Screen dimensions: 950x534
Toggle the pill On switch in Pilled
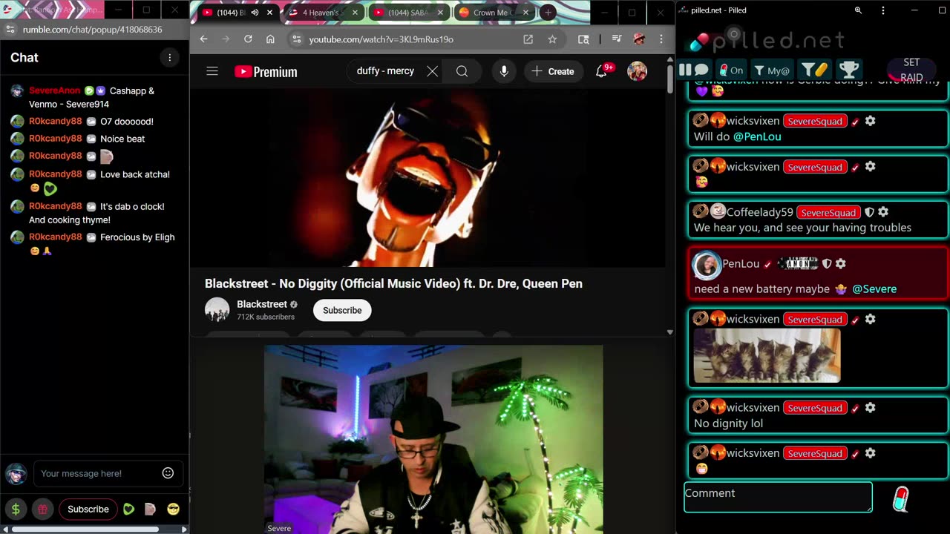731,70
